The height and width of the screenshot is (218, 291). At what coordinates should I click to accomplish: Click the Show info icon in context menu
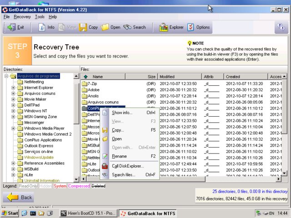point(105,113)
